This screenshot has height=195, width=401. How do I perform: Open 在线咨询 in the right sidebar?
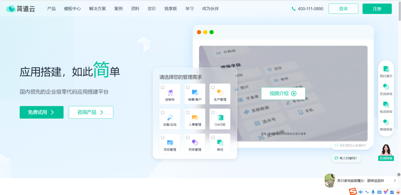click(x=386, y=89)
